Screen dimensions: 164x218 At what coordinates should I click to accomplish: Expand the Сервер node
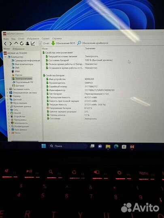pos(8,96)
